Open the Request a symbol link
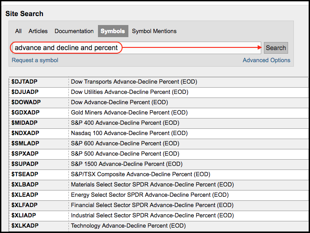 click(x=35, y=60)
